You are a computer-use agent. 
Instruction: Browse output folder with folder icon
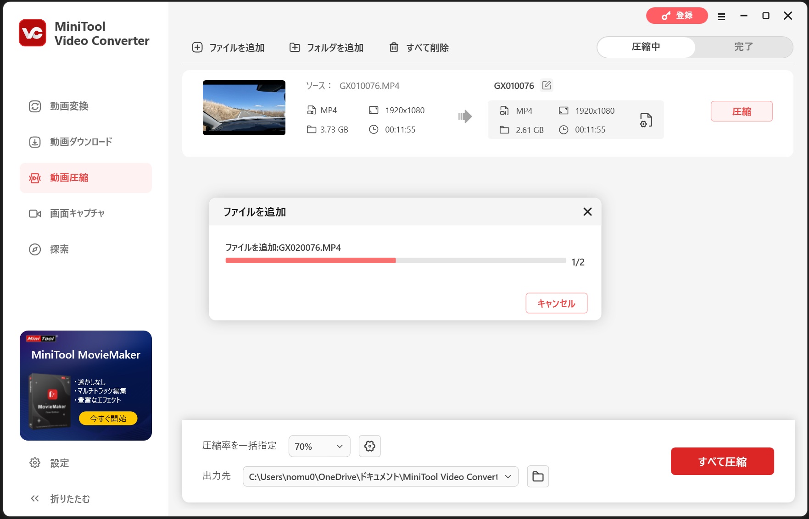538,477
